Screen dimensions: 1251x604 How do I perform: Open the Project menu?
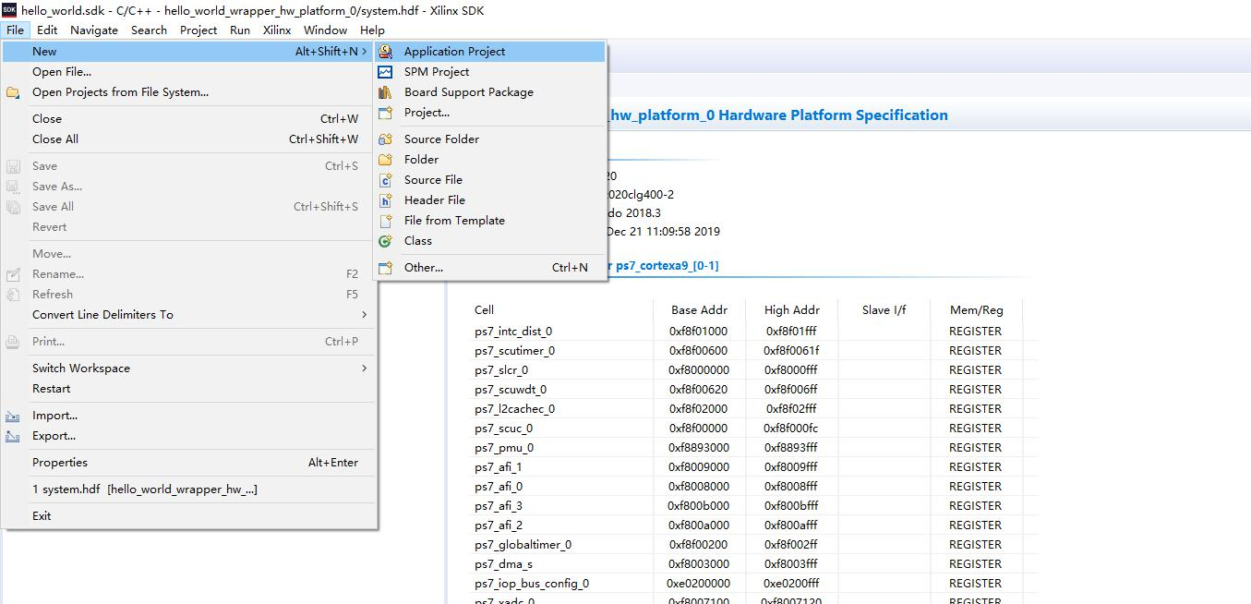click(x=198, y=30)
